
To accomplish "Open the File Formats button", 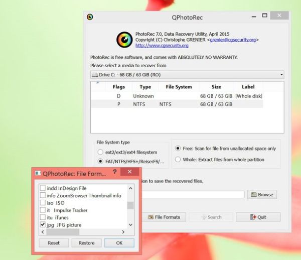I will [164, 217].
